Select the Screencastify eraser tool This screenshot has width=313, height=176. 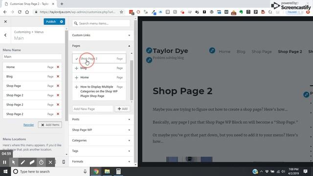point(32,162)
